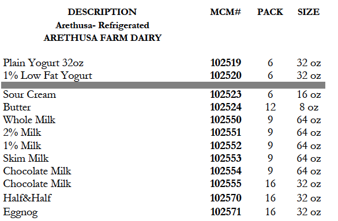The width and height of the screenshot is (338, 221).
Task: Click the DESCRIPTION column header
Action: [102, 12]
